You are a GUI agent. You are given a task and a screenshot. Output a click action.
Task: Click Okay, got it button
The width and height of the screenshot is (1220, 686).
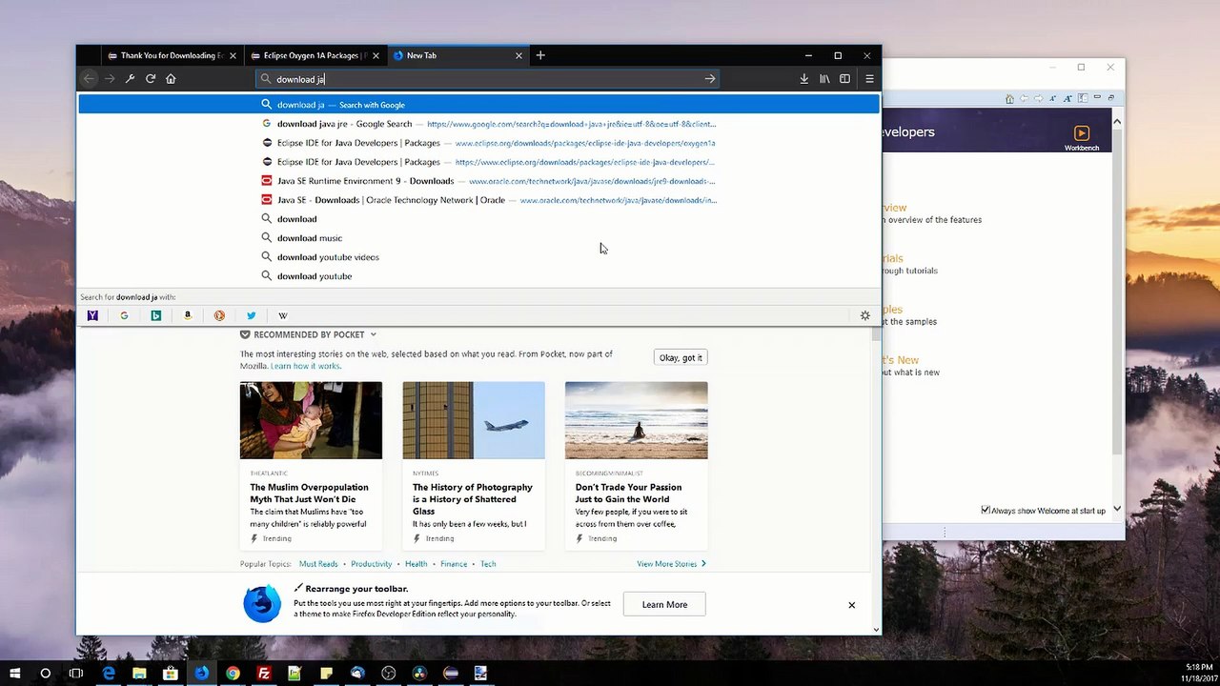[x=681, y=357]
